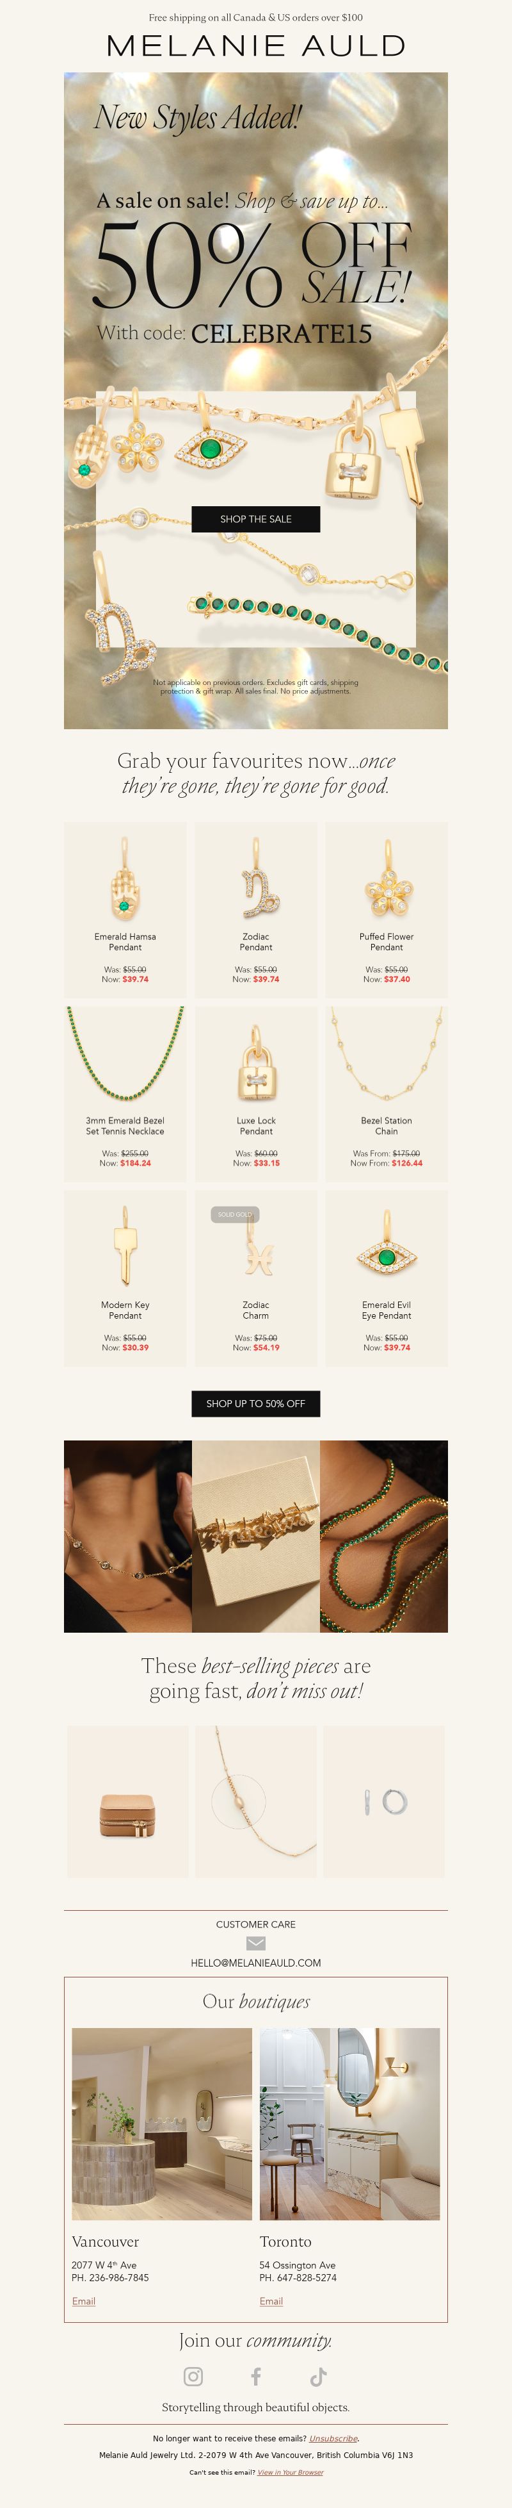Open the Facebook icon

(255, 2377)
